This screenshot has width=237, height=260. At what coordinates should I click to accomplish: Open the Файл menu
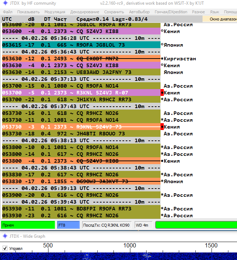(x=8, y=12)
